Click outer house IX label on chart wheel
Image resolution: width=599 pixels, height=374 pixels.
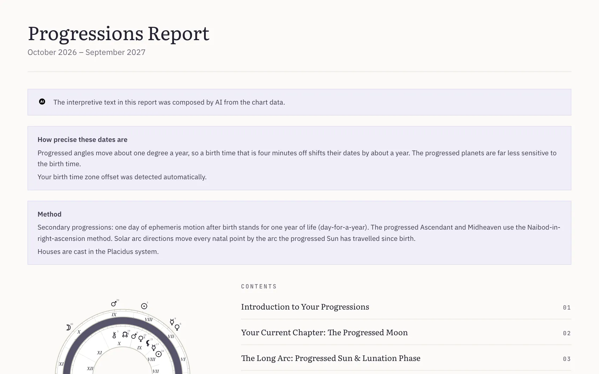pos(114,314)
